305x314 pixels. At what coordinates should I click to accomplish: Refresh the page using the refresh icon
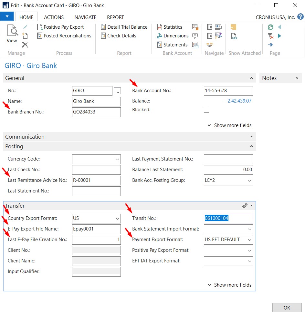coord(270,27)
